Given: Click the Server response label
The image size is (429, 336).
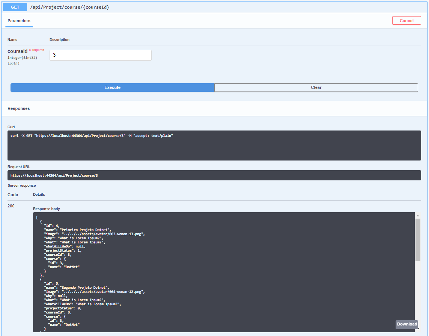Looking at the screenshot, I should click(22, 186).
